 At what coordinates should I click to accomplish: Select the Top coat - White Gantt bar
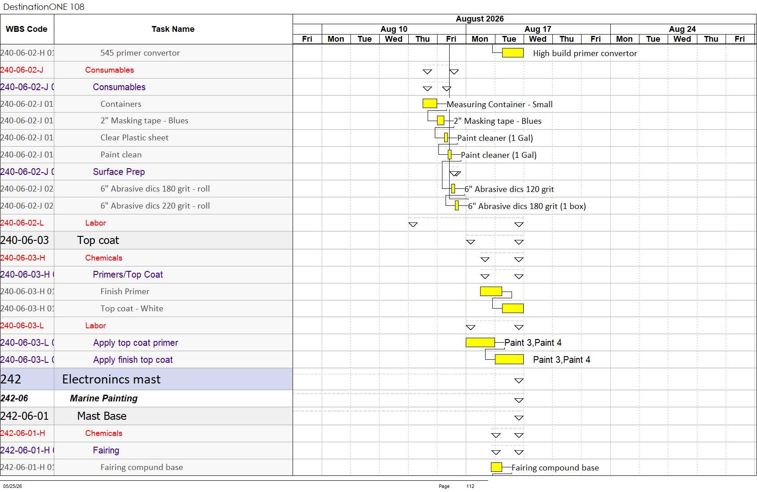coord(512,308)
